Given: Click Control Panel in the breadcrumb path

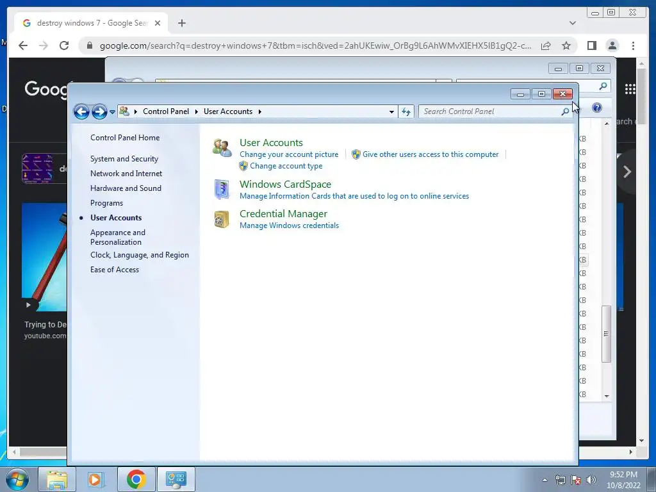Looking at the screenshot, I should coord(166,111).
